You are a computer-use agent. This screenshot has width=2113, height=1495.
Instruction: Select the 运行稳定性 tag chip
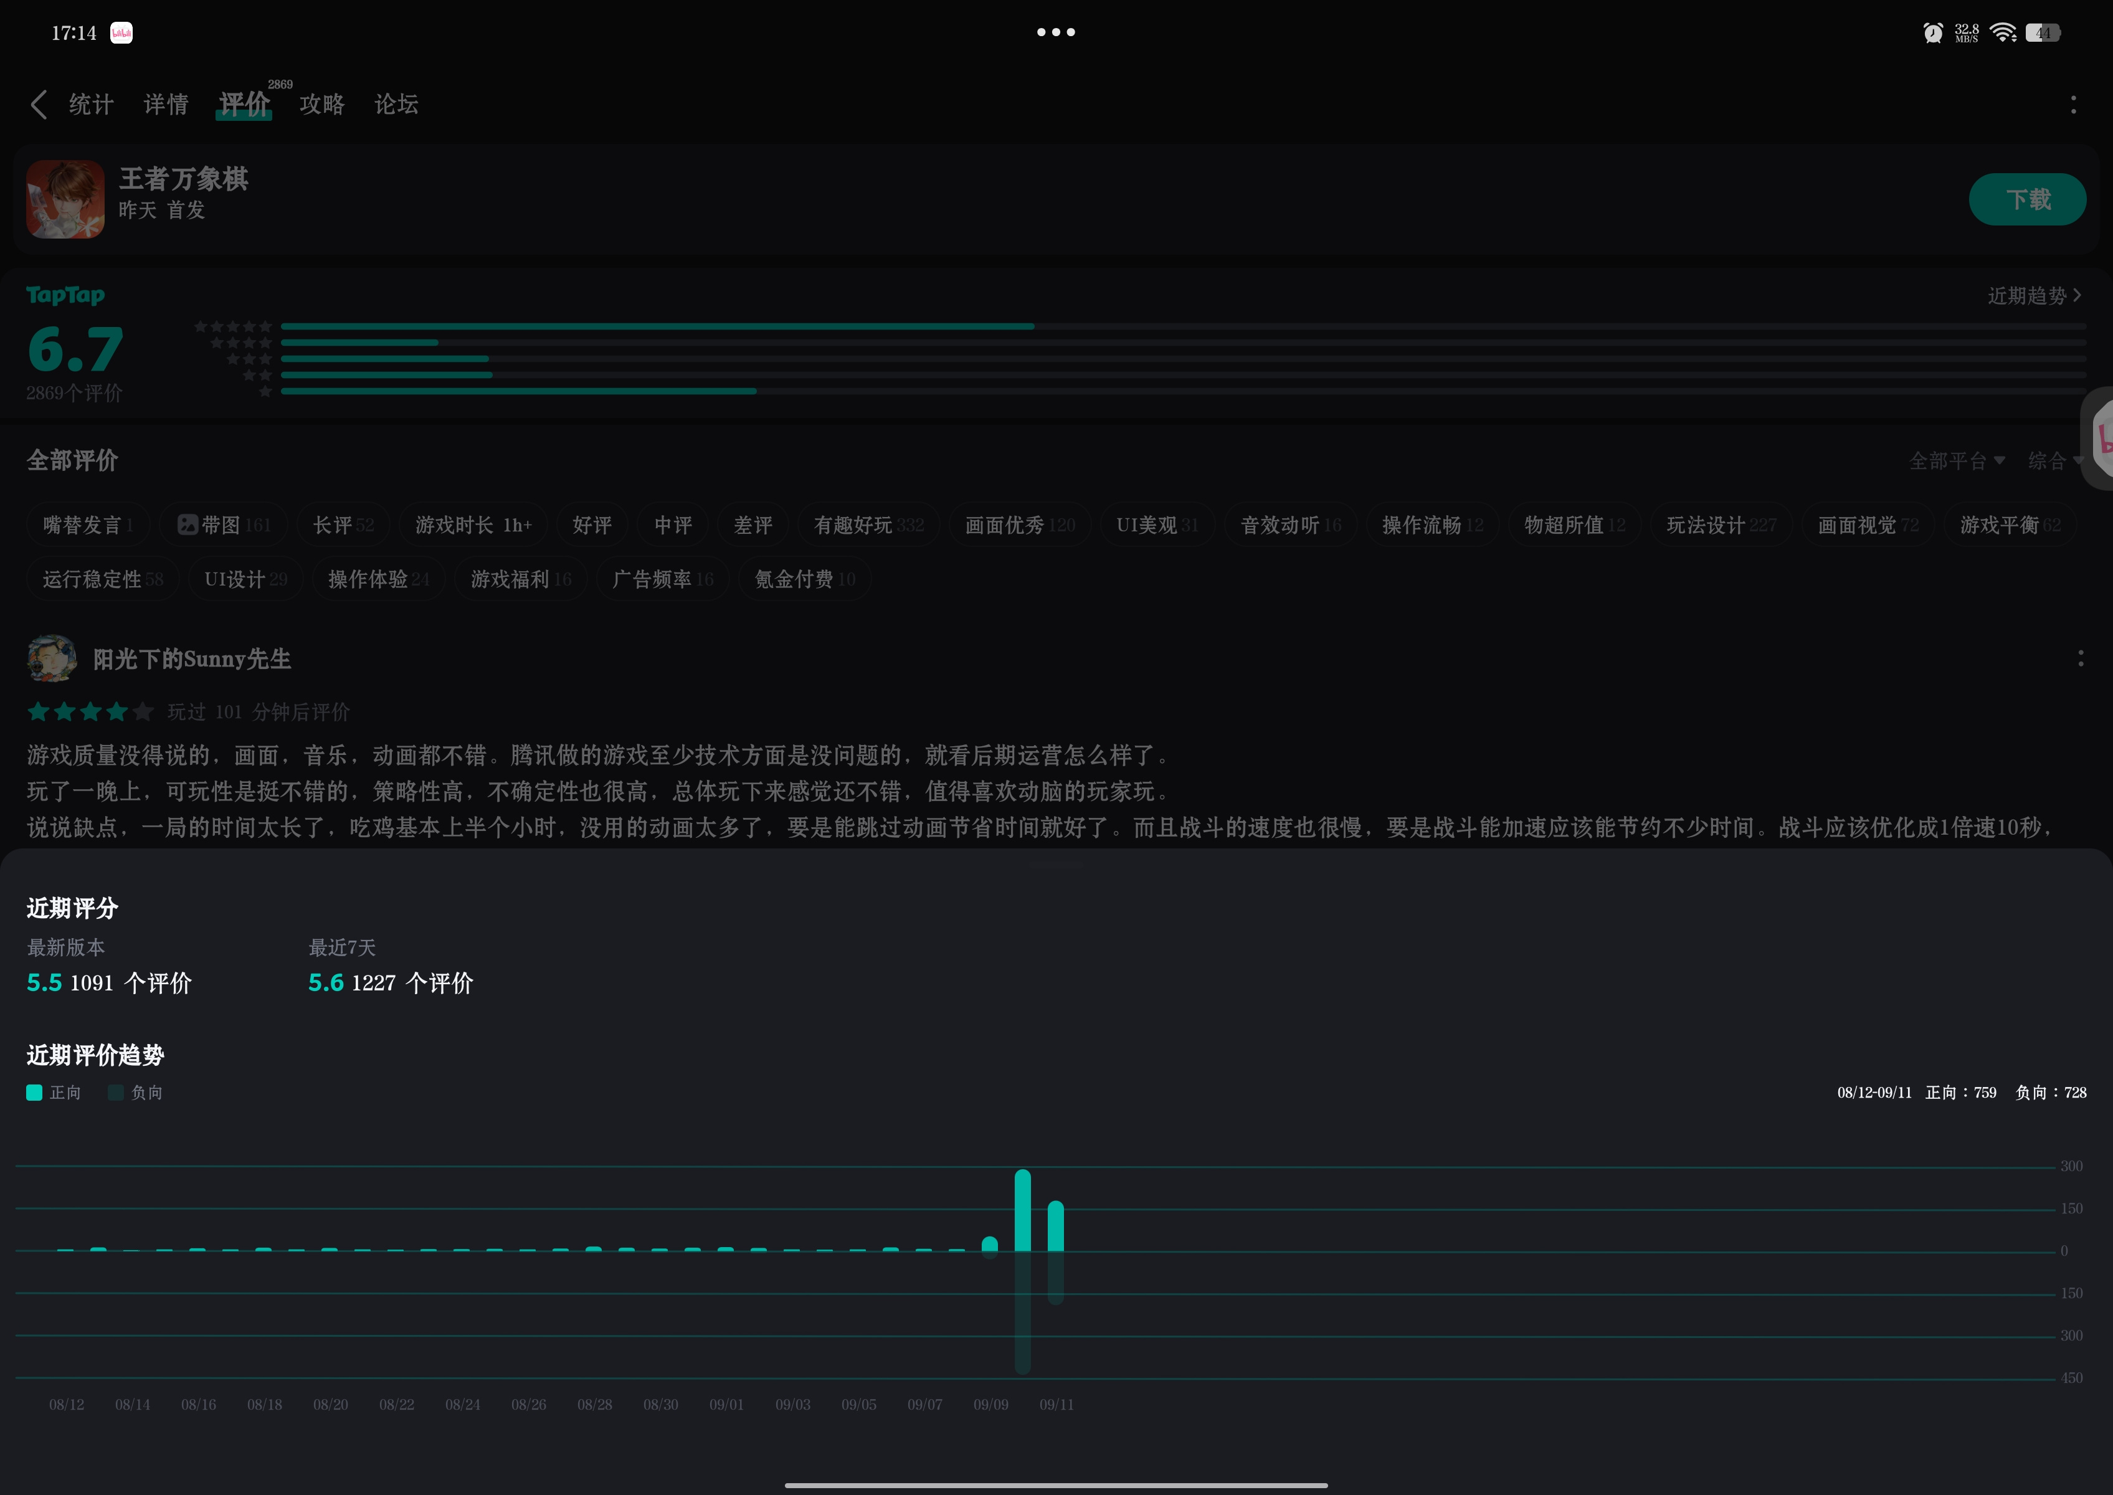[103, 579]
